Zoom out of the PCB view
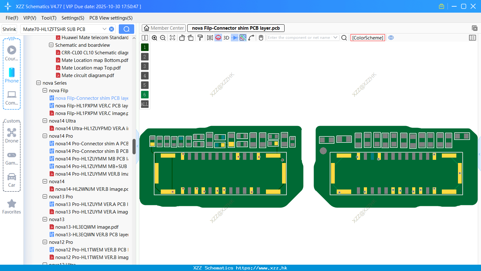This screenshot has width=481, height=271. click(163, 38)
